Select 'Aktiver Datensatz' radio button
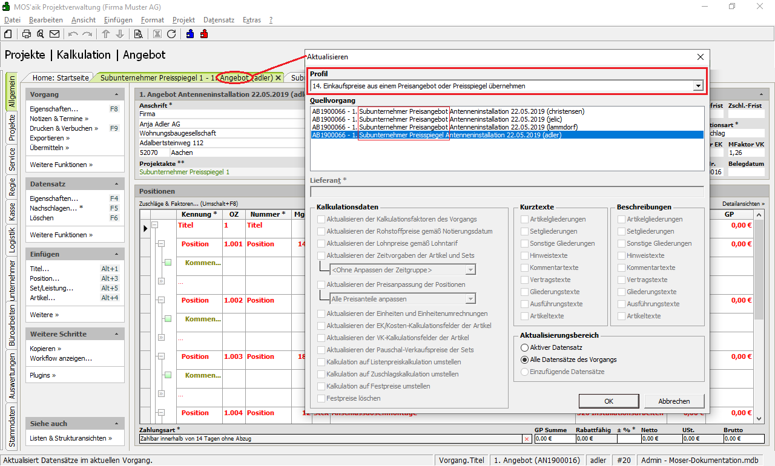The width and height of the screenshot is (775, 466). click(524, 347)
